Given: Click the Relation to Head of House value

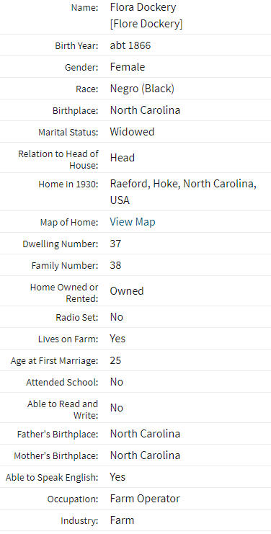Looking at the screenshot, I should pyautogui.click(x=123, y=158).
